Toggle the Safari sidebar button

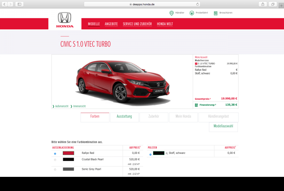20,4
